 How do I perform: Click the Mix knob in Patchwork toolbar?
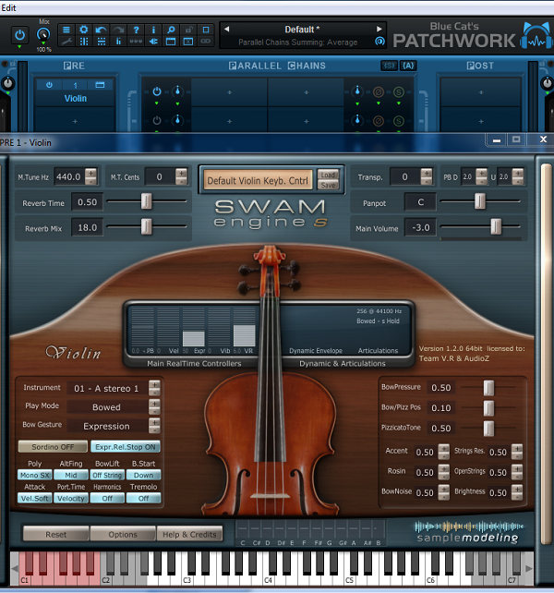pyautogui.click(x=43, y=35)
